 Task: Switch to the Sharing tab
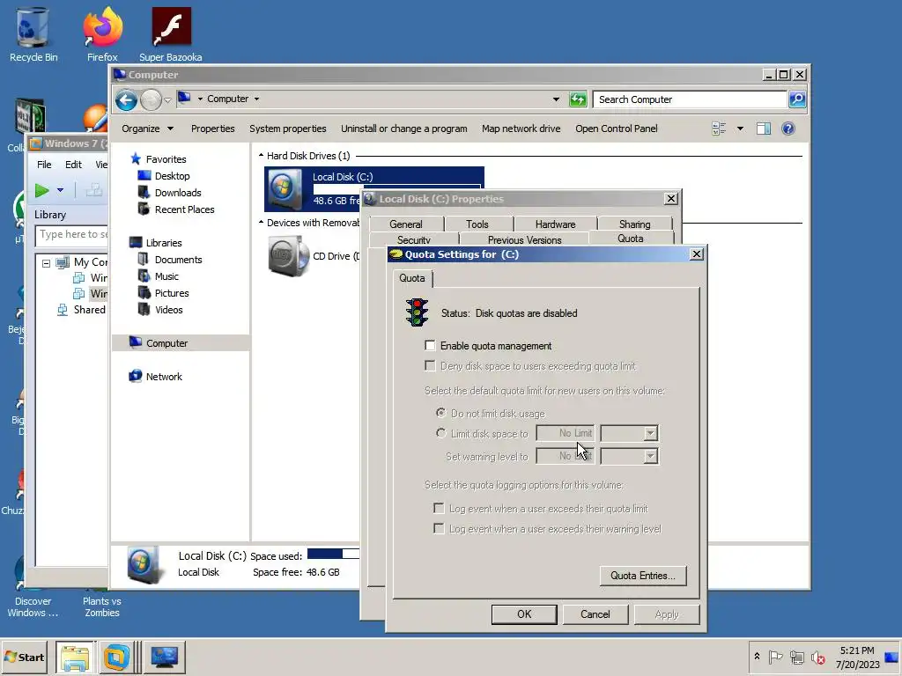coord(634,224)
